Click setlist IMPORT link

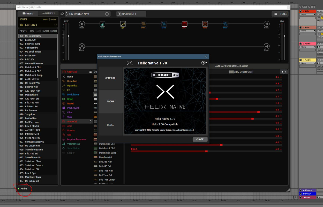[45, 19]
